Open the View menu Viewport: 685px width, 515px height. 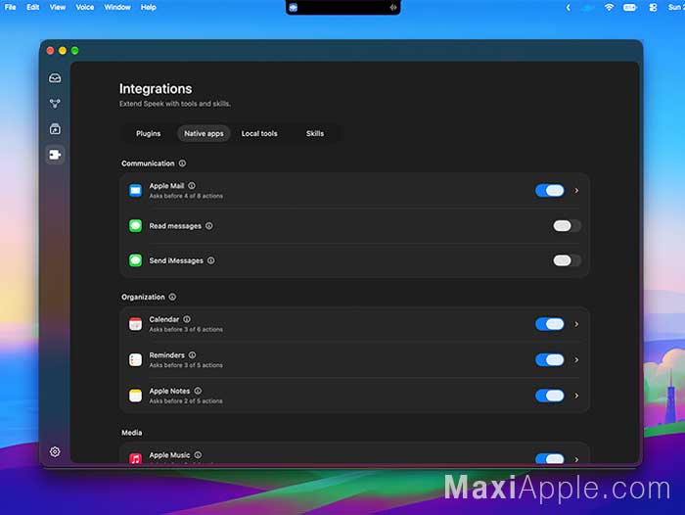coord(57,7)
